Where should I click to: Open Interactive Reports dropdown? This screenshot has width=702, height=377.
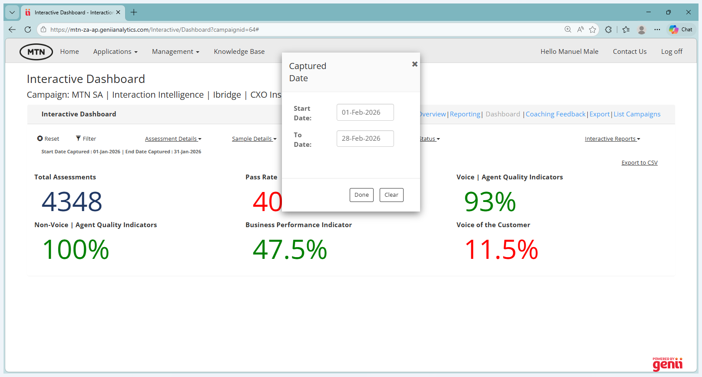612,139
